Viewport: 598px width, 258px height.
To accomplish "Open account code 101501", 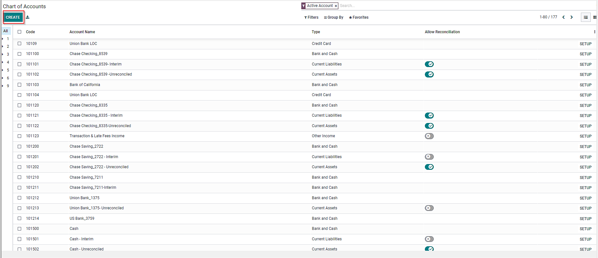I will pos(33,239).
